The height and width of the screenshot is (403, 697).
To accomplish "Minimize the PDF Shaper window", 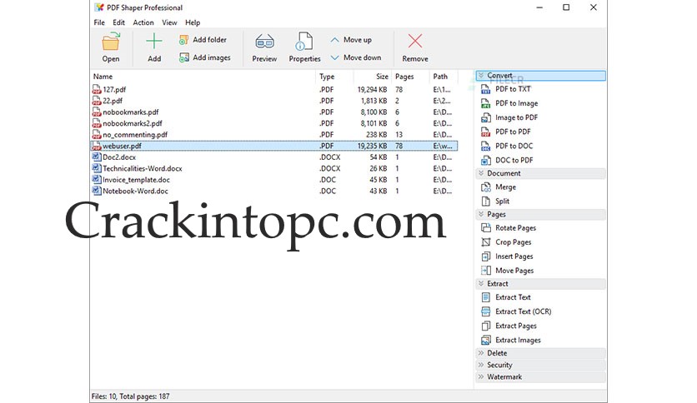I will click(x=539, y=7).
